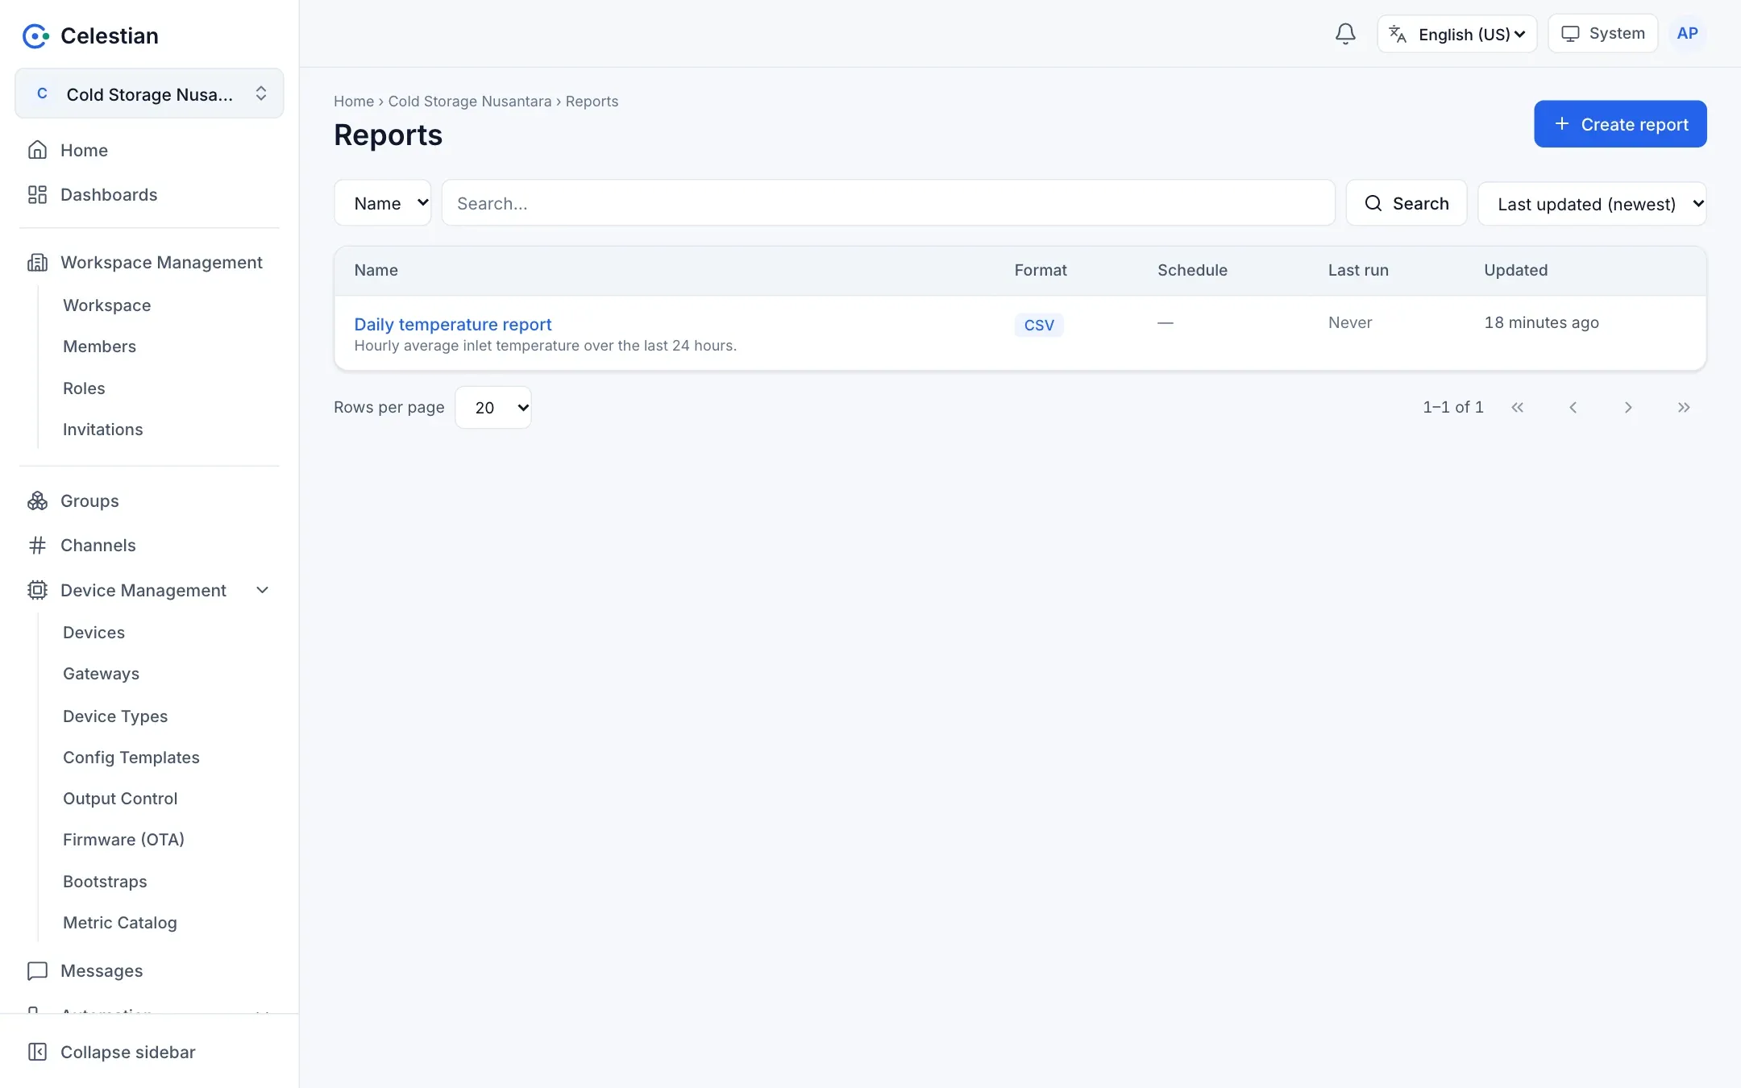
Task: Open Workspace Management section
Action: [x=149, y=262]
